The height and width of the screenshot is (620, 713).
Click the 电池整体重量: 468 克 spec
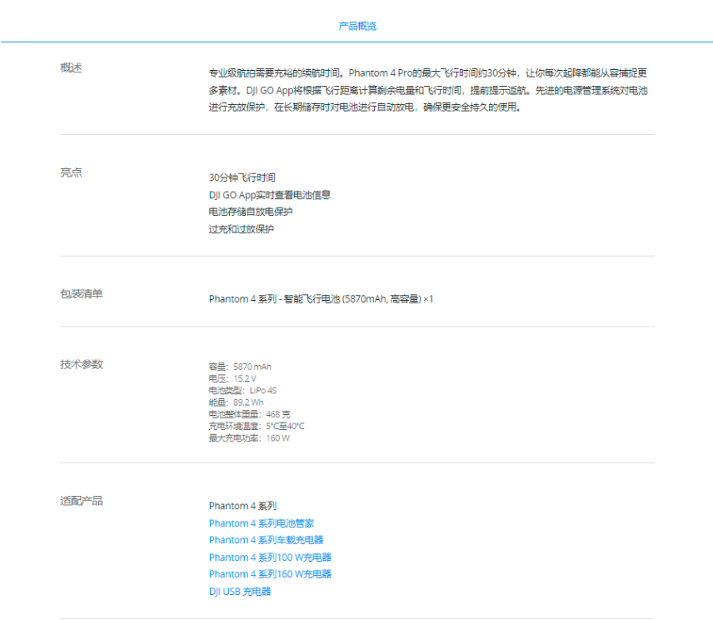[x=249, y=414]
